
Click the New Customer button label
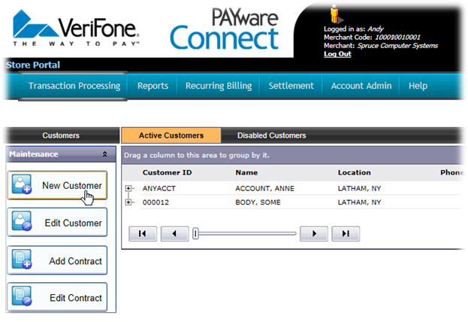click(x=72, y=186)
